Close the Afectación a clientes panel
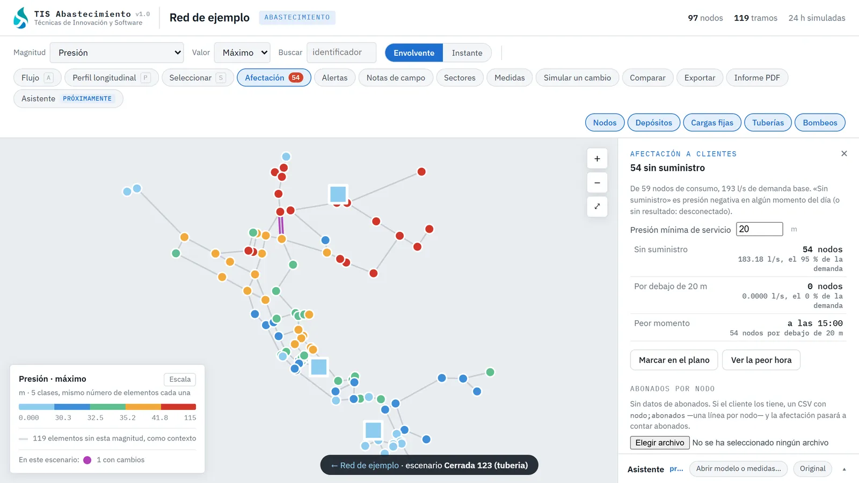Screen dimensions: 859x483 (844, 153)
